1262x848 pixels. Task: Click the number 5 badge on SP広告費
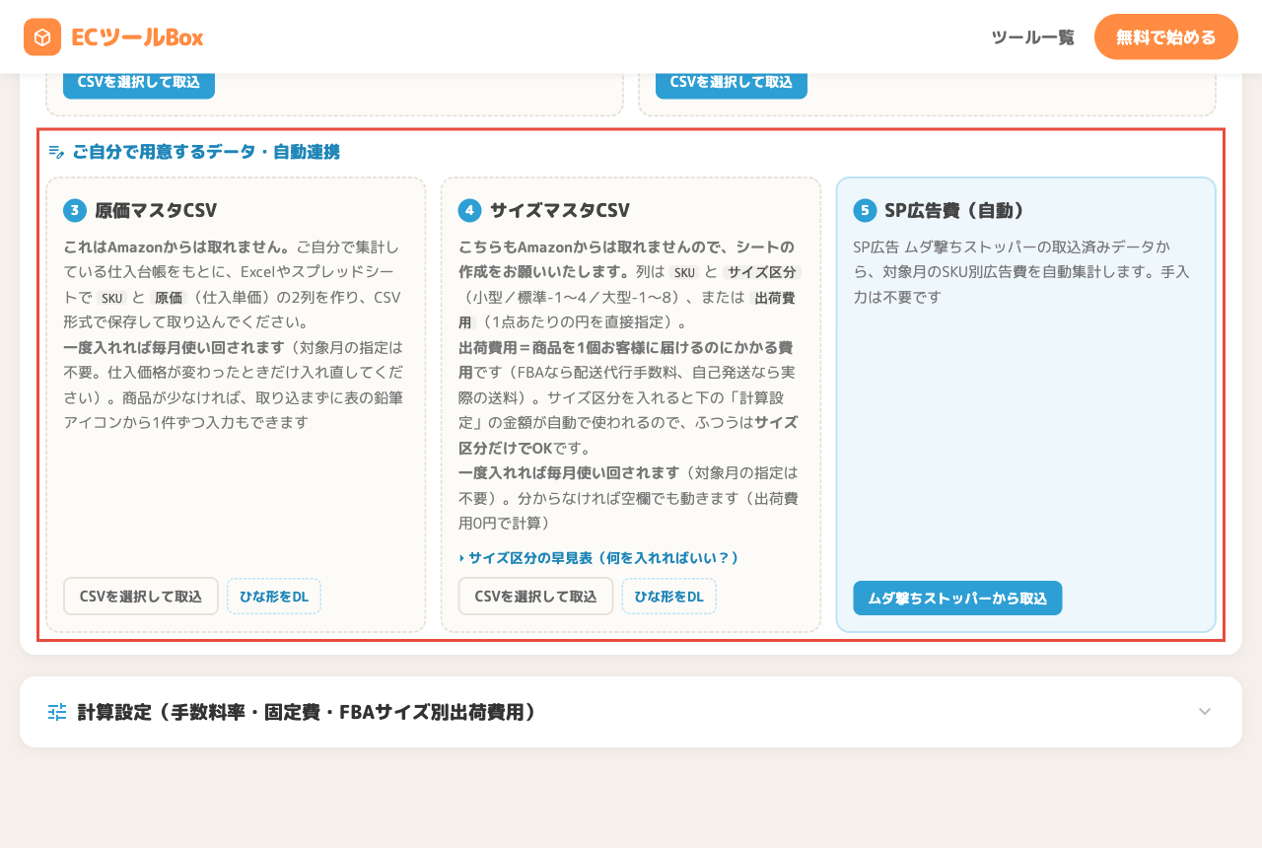pyautogui.click(x=865, y=210)
